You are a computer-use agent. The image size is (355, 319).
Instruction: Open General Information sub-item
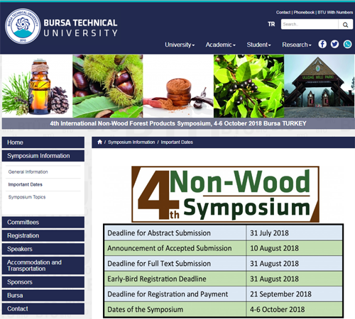tap(28, 172)
